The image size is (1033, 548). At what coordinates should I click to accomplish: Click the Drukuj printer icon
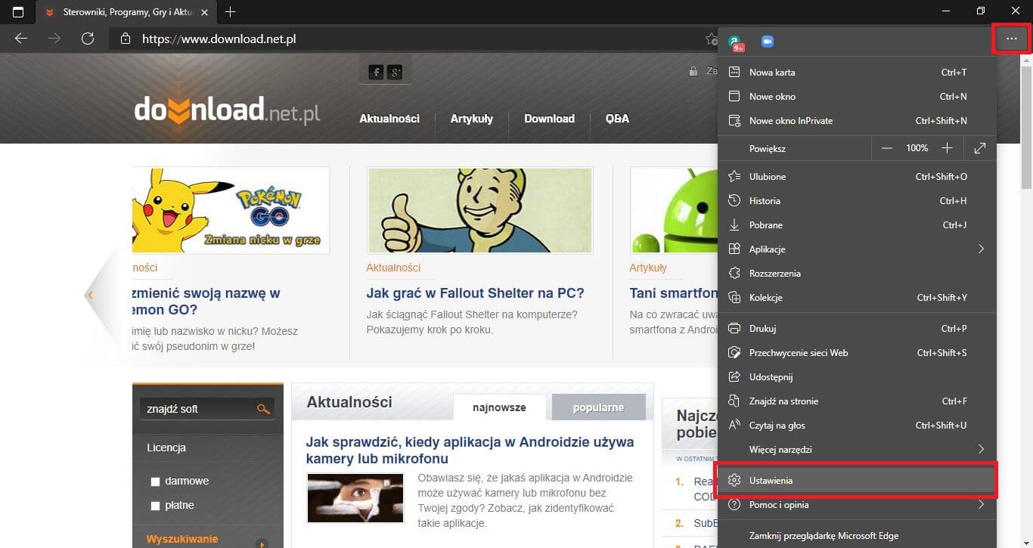[x=734, y=328]
